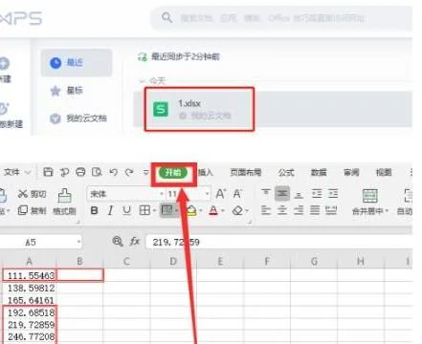Open the 文件 menu

pos(12,172)
